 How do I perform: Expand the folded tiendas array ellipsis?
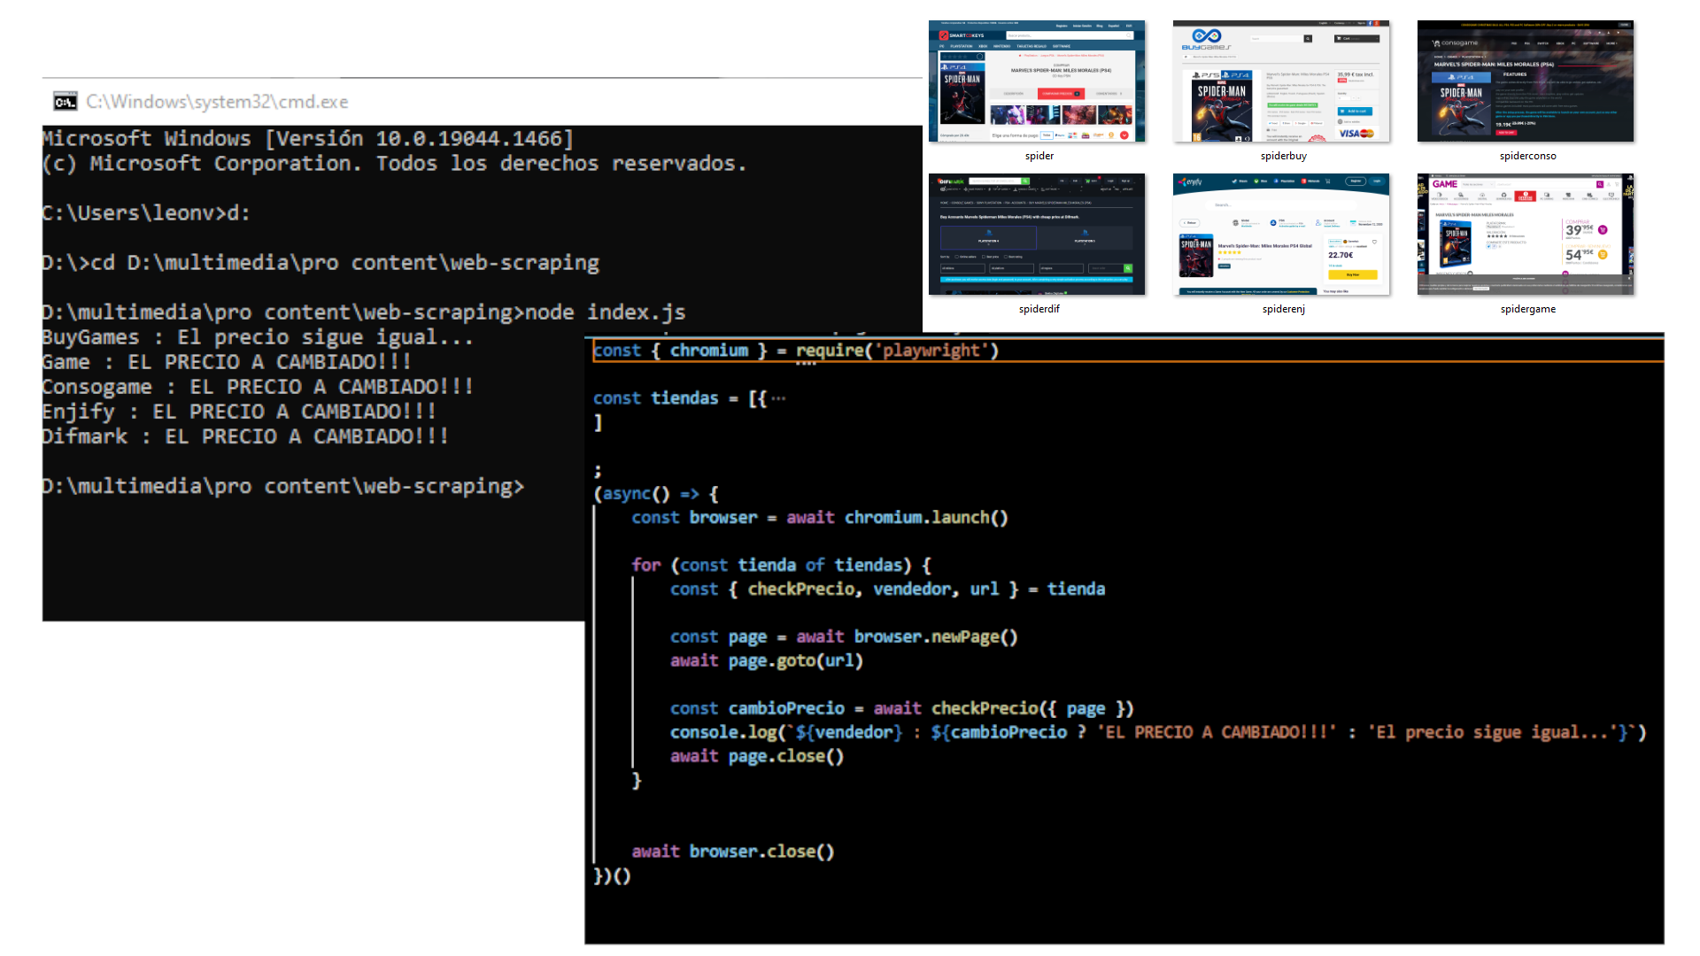click(x=778, y=398)
